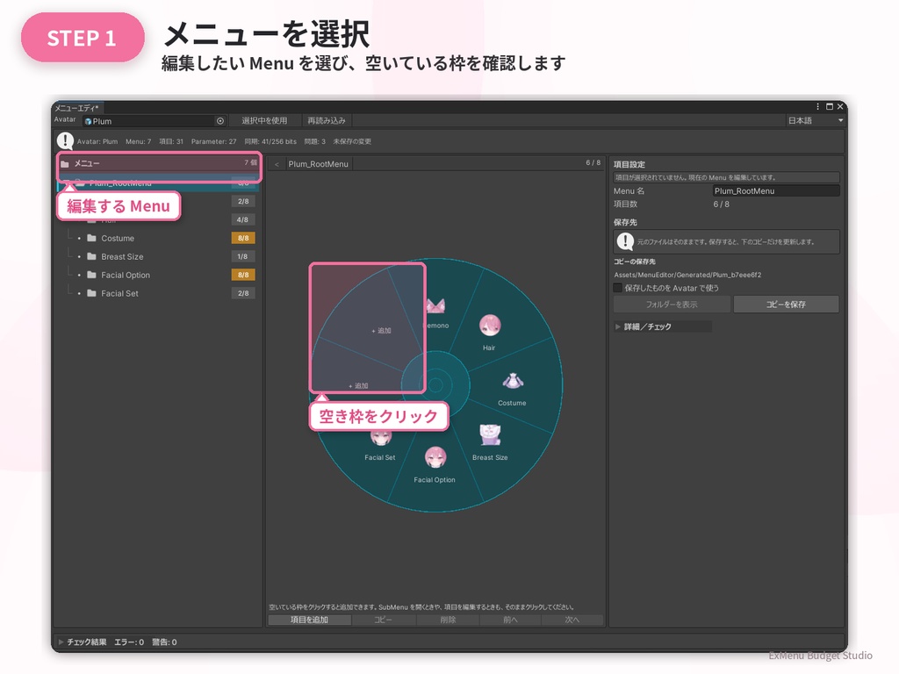This screenshot has height=674, width=899.
Task: Click the '未保存の変更' status text
Action: click(352, 141)
